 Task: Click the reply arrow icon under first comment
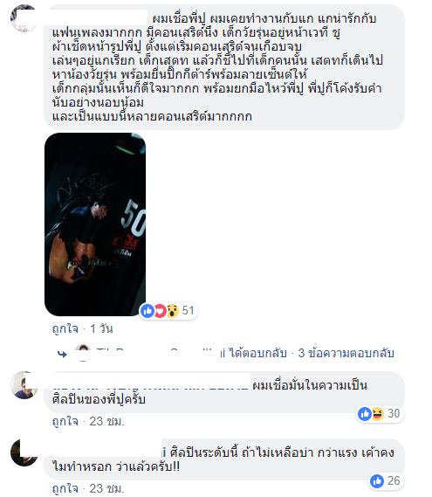tap(62, 354)
